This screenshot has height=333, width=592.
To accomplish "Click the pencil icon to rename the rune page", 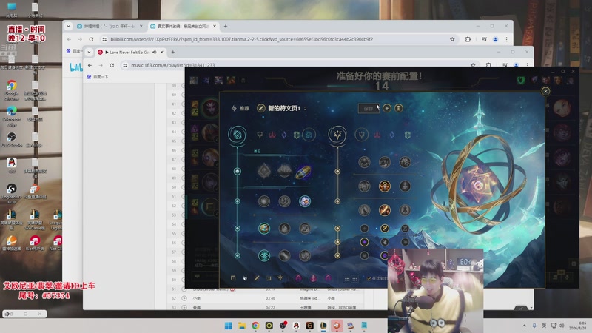I will (261, 108).
